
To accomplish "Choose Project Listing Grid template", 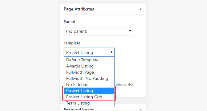I will [89, 97].
